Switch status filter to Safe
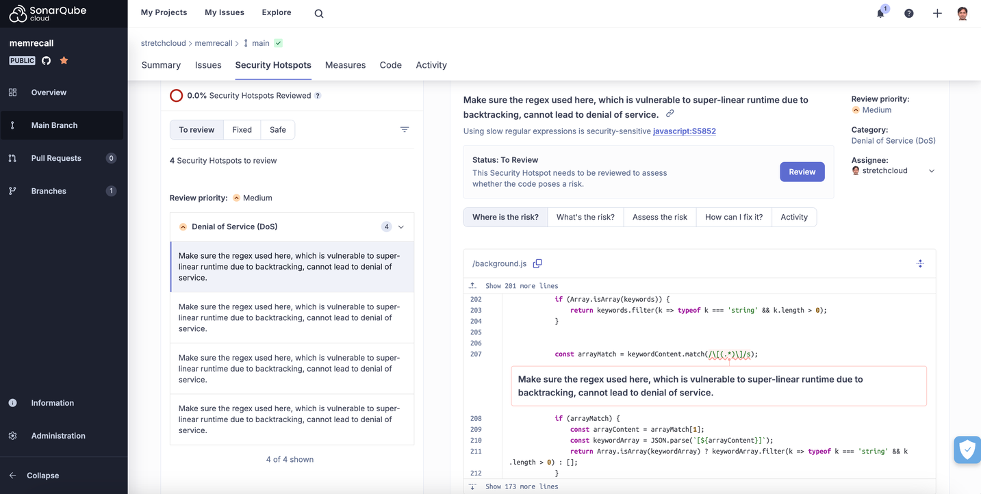 (277, 129)
